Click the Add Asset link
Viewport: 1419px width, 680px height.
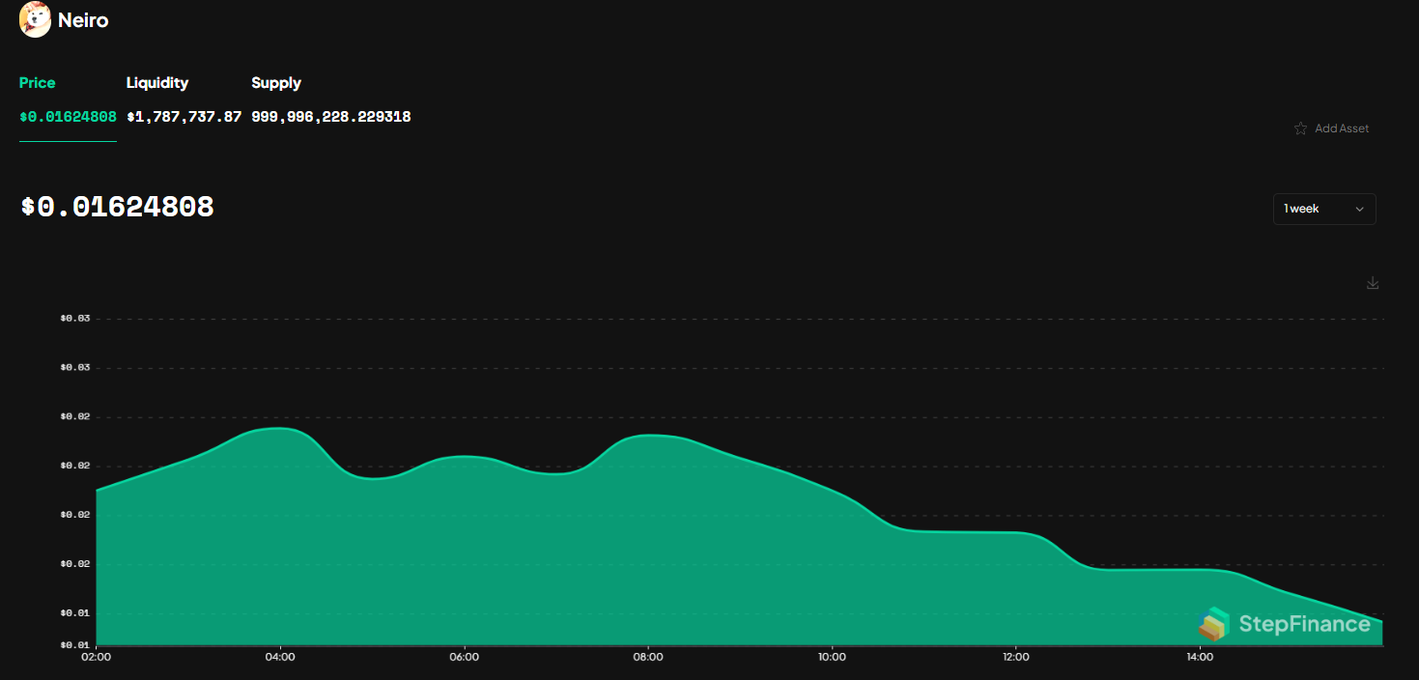[x=1342, y=127]
